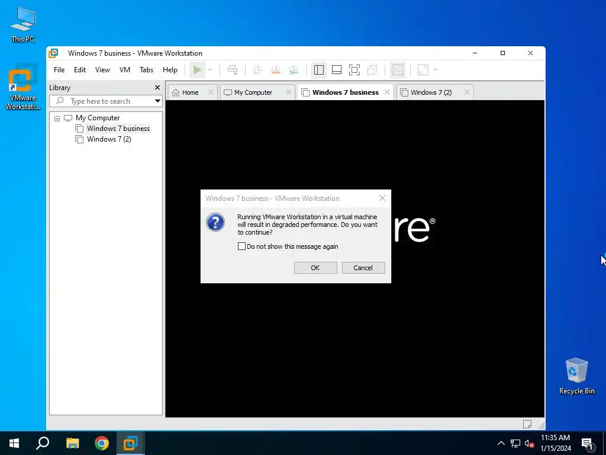Screen dimensions: 606x455
Task: Click the console view toolbar icon
Action: click(x=397, y=70)
